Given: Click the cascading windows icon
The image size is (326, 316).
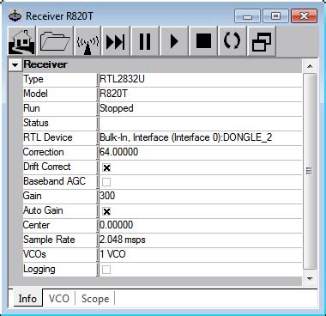Looking at the screenshot, I should (x=262, y=41).
